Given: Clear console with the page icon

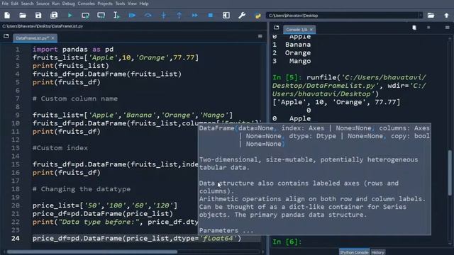Looking at the screenshot, I should (x=414, y=28).
